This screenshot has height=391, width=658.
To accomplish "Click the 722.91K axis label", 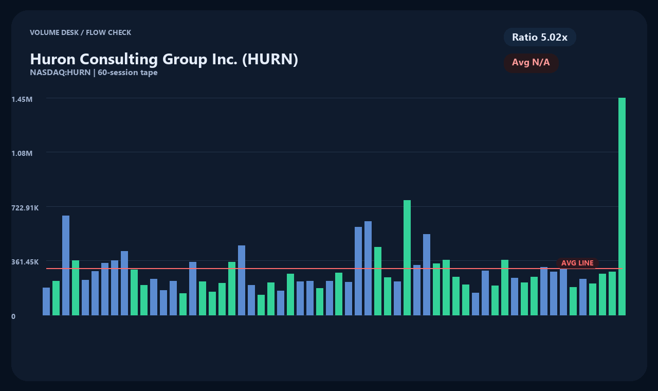I will [25, 208].
